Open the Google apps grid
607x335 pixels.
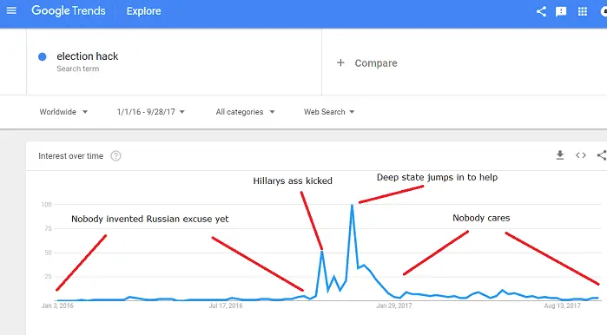pyautogui.click(x=582, y=11)
